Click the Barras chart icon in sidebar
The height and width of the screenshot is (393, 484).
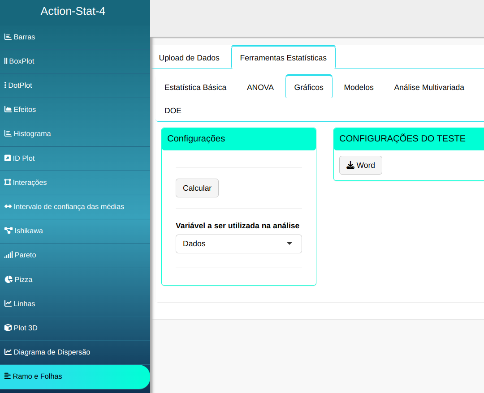pyautogui.click(x=8, y=37)
